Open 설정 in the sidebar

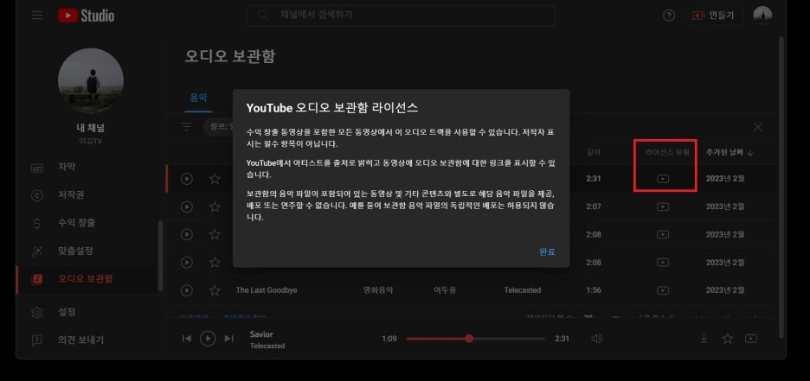67,312
